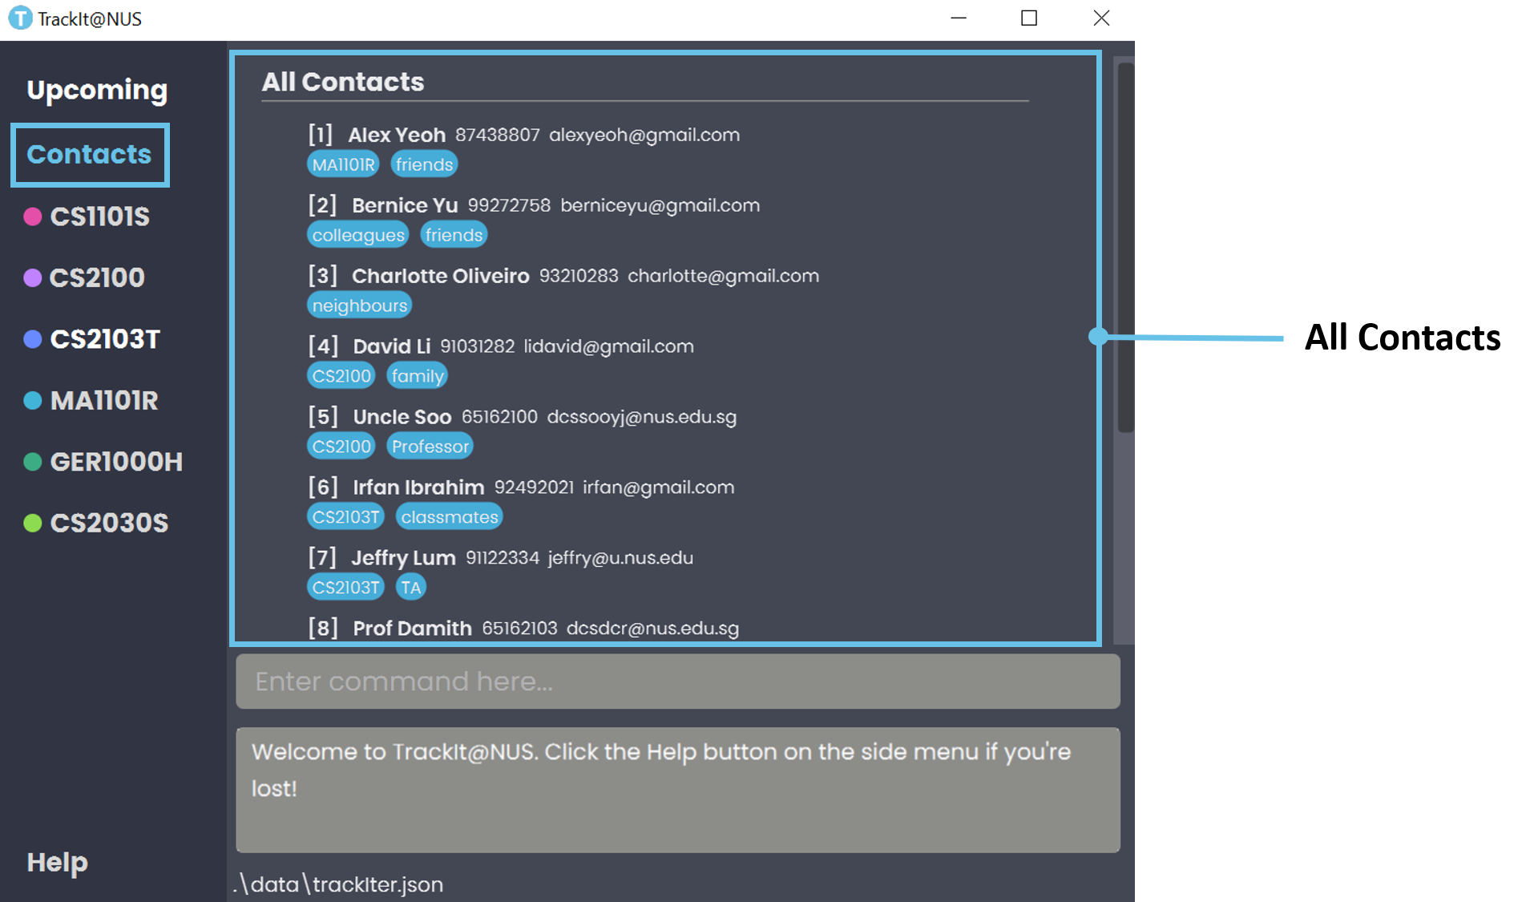Click the CS2100 tag under David Li
This screenshot has width=1526, height=902.
[341, 376]
